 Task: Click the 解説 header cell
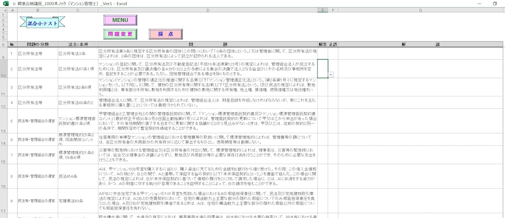tap(421, 44)
